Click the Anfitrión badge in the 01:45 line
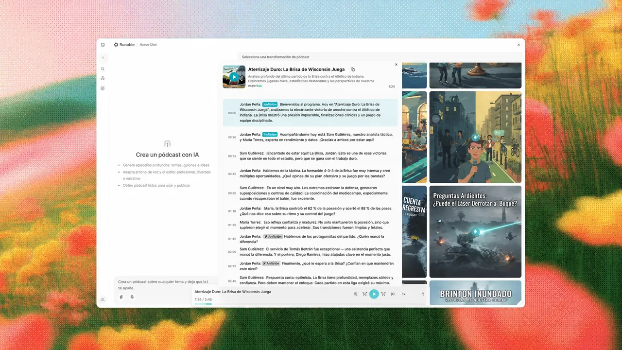This screenshot has width=622, height=350. [272, 236]
